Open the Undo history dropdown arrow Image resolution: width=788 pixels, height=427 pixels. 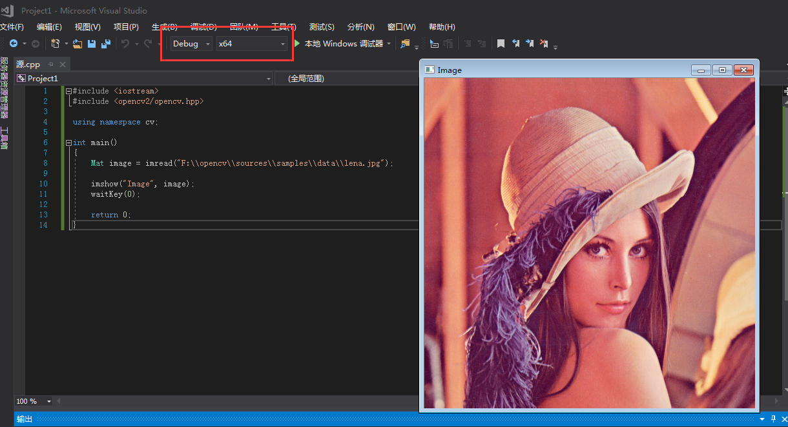[x=136, y=44]
